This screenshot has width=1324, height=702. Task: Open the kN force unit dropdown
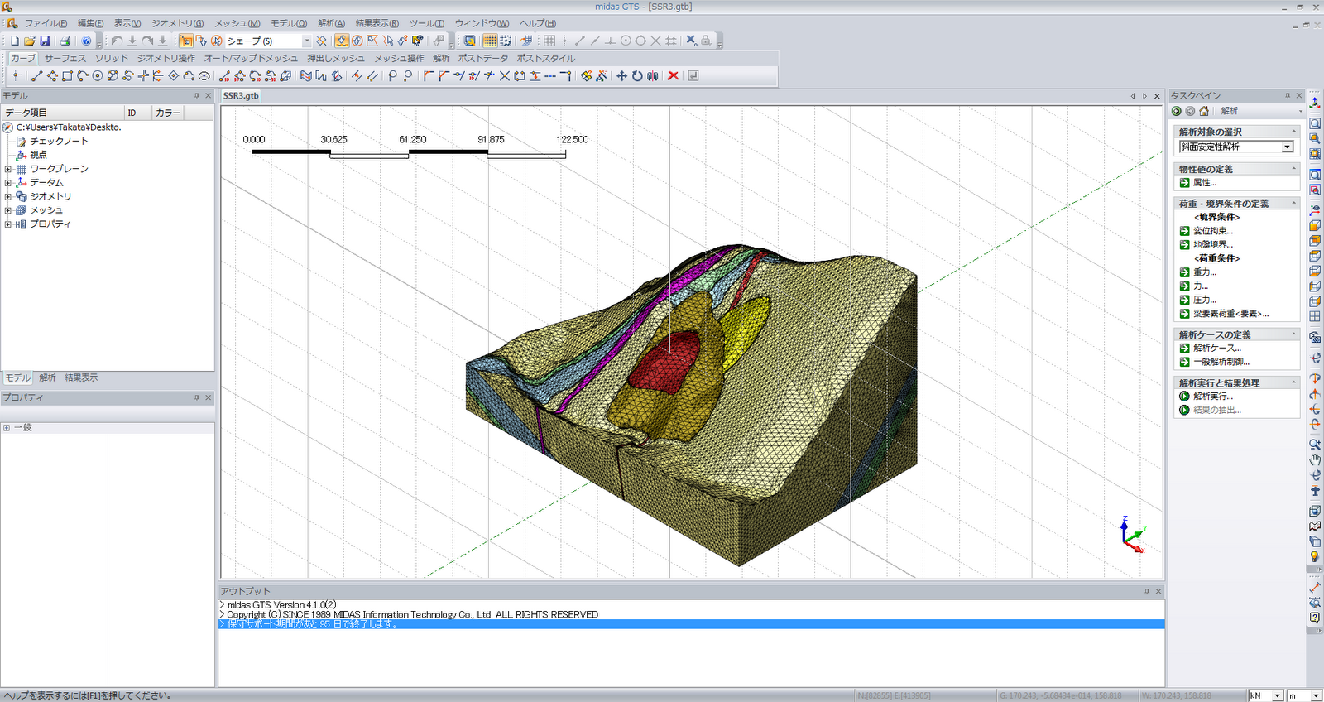[1278, 696]
